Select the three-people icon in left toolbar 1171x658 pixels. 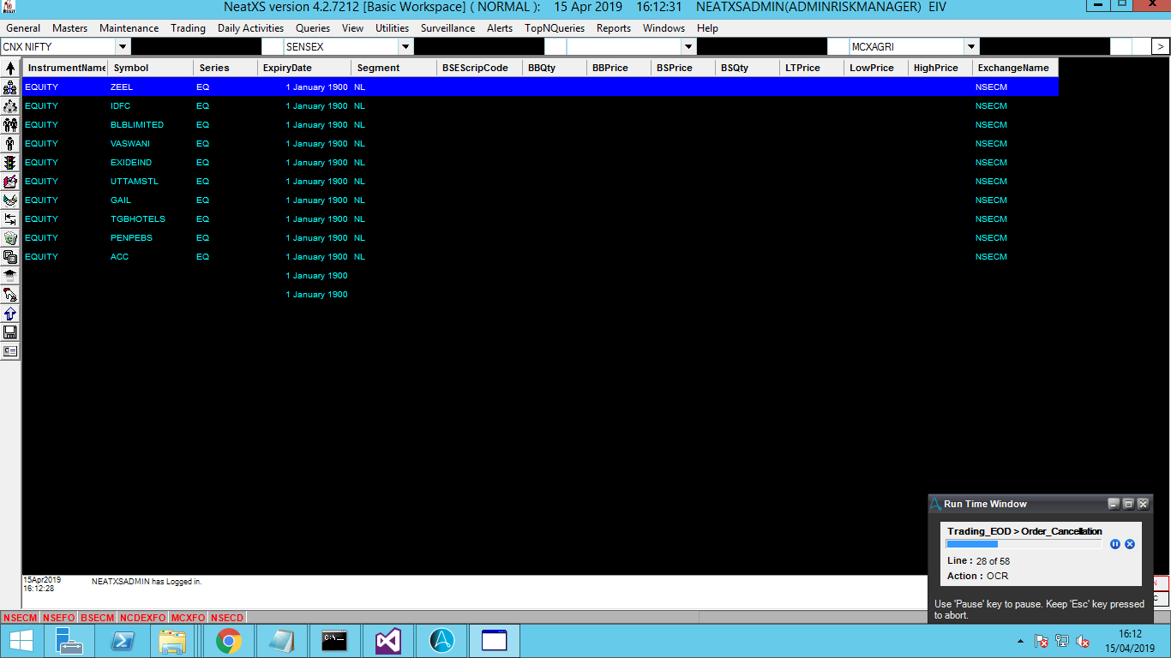10,125
